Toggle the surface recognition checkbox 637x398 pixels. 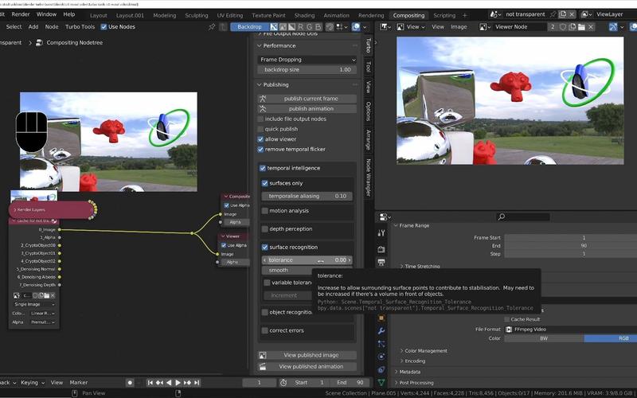[265, 248]
